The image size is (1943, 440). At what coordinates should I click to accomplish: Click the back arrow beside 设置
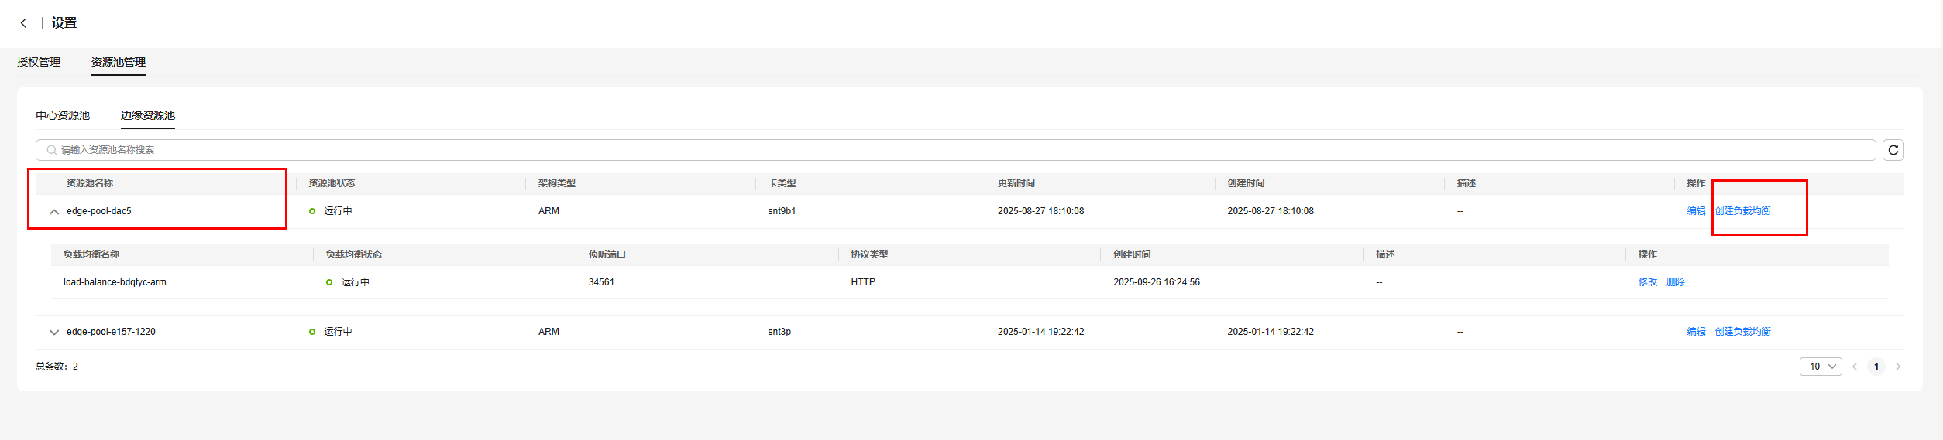24,23
